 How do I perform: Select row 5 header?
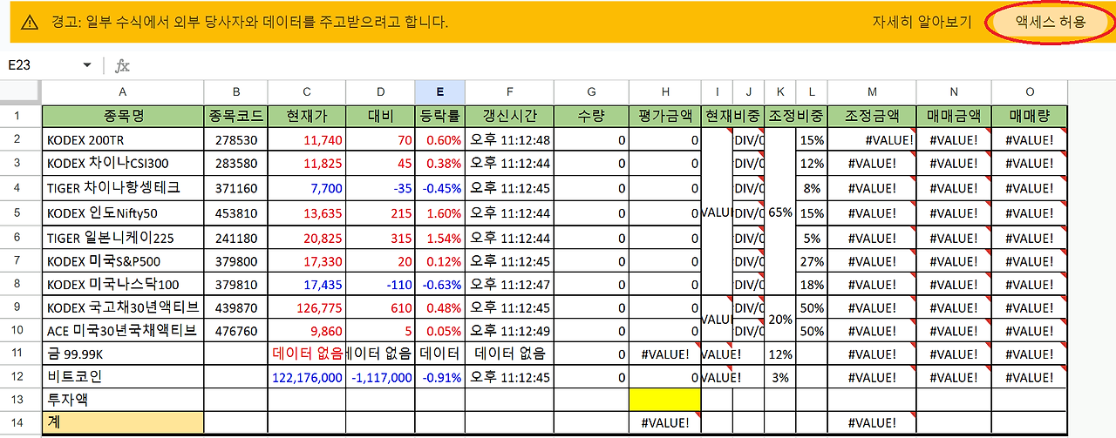[x=21, y=212]
